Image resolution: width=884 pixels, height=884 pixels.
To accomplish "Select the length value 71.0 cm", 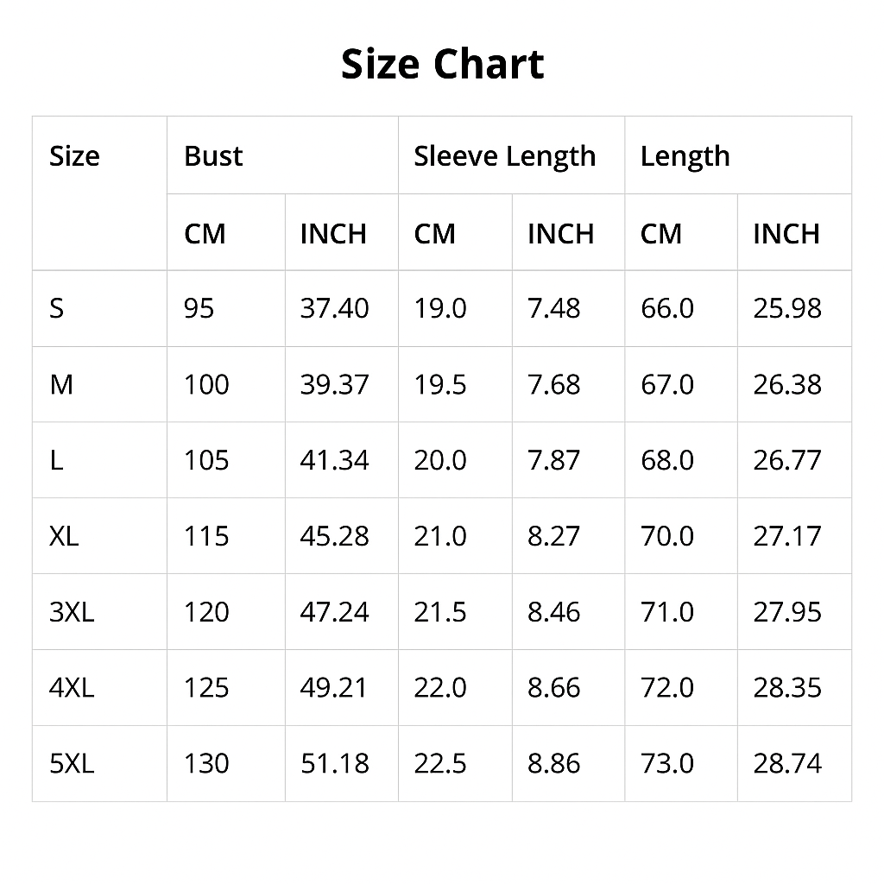I will 666,612.
